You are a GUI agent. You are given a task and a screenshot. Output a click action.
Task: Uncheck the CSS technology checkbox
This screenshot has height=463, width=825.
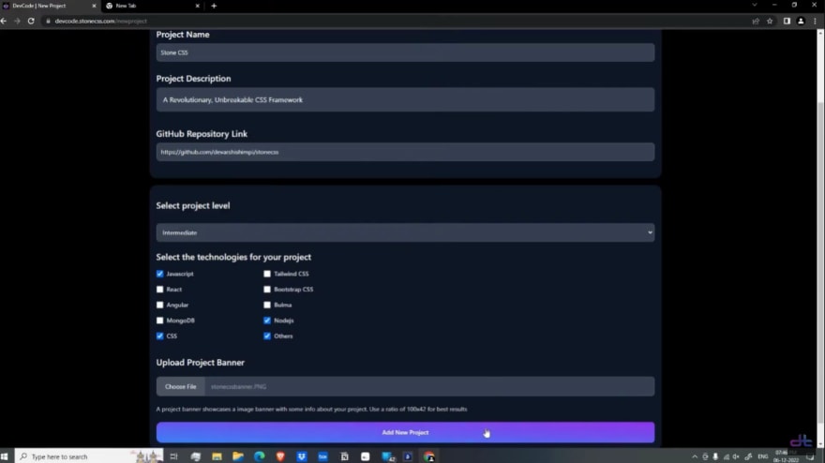pyautogui.click(x=160, y=336)
